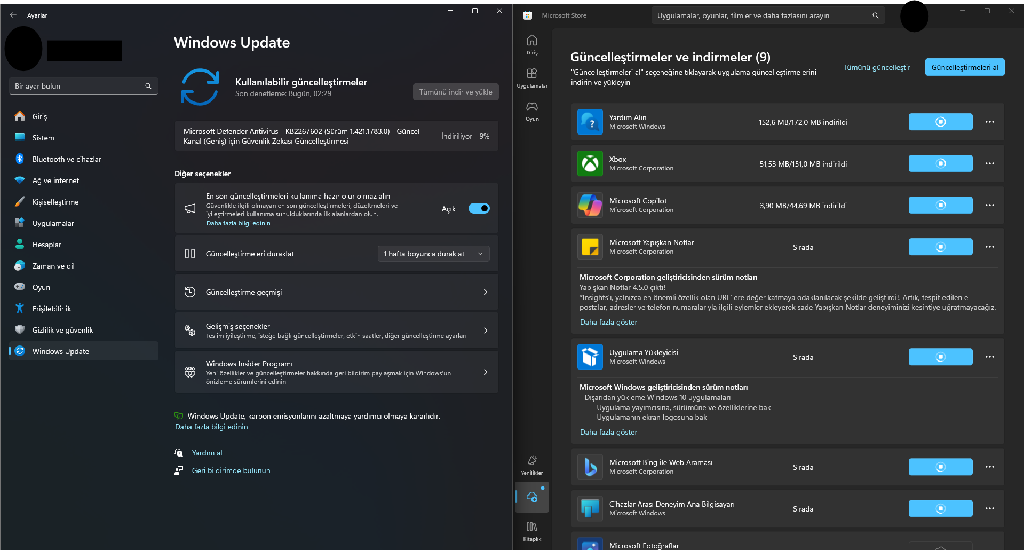Open the Apps section in the Microsoft Store sidebar
Viewport: 1024px width, 550px height.
pos(532,78)
